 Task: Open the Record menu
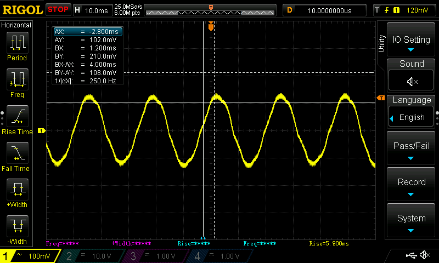coord(411,186)
